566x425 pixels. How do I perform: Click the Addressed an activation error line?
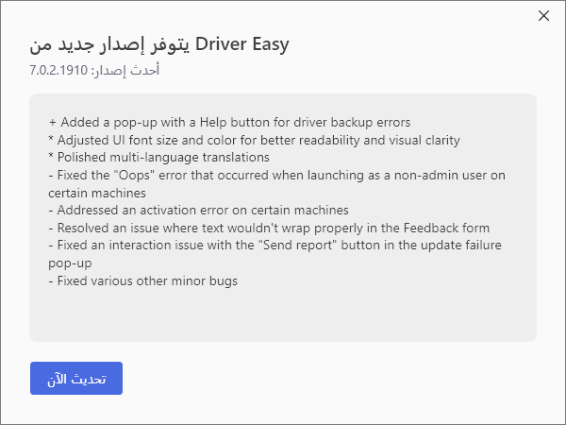pyautogui.click(x=198, y=210)
